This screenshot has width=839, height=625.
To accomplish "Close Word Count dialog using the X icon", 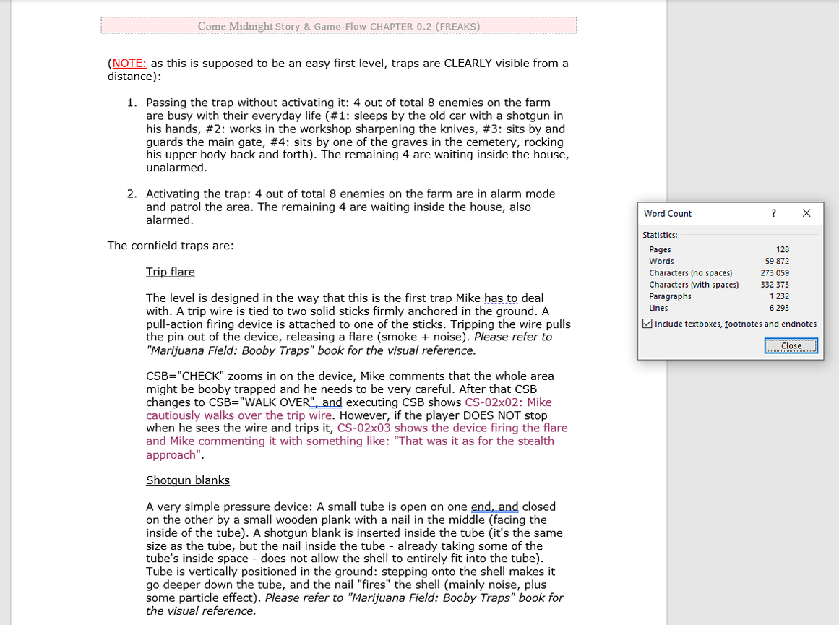I will [x=806, y=213].
